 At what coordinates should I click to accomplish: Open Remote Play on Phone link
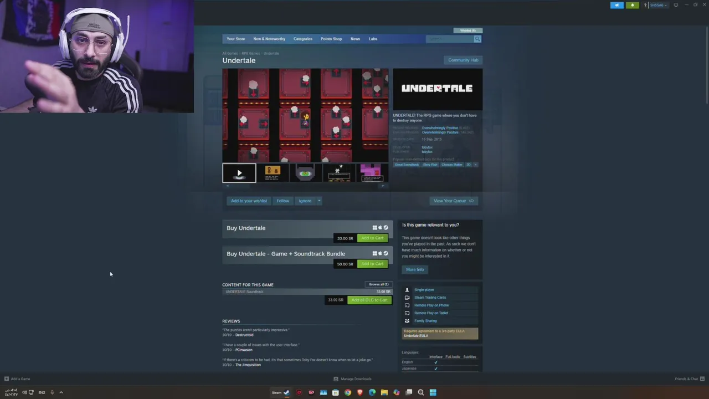point(431,305)
